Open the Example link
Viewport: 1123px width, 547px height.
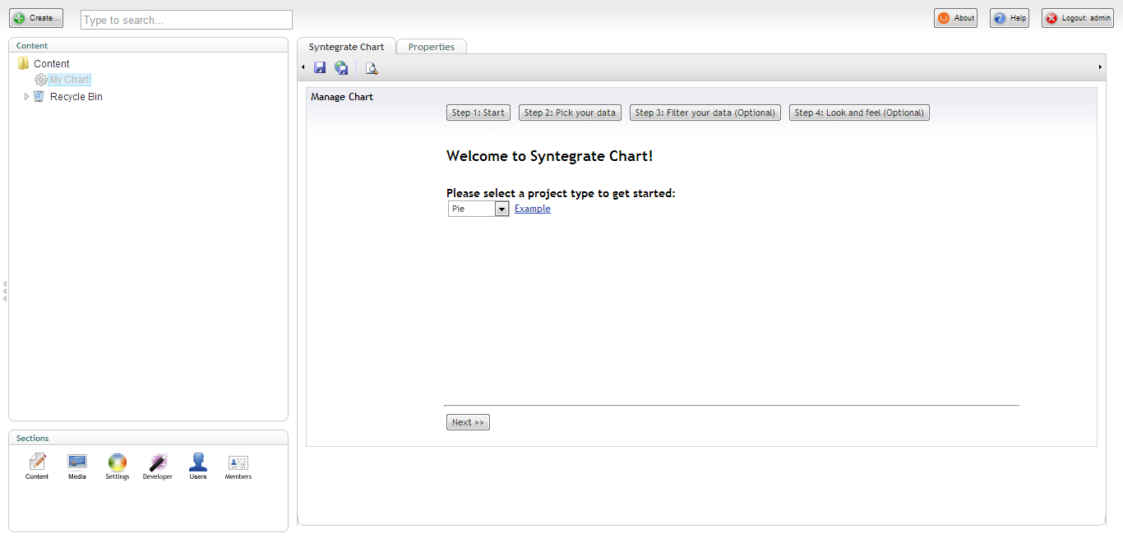click(x=533, y=209)
